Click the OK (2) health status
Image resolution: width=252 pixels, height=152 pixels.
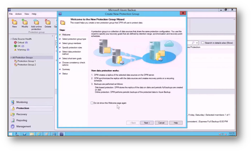click(19, 46)
